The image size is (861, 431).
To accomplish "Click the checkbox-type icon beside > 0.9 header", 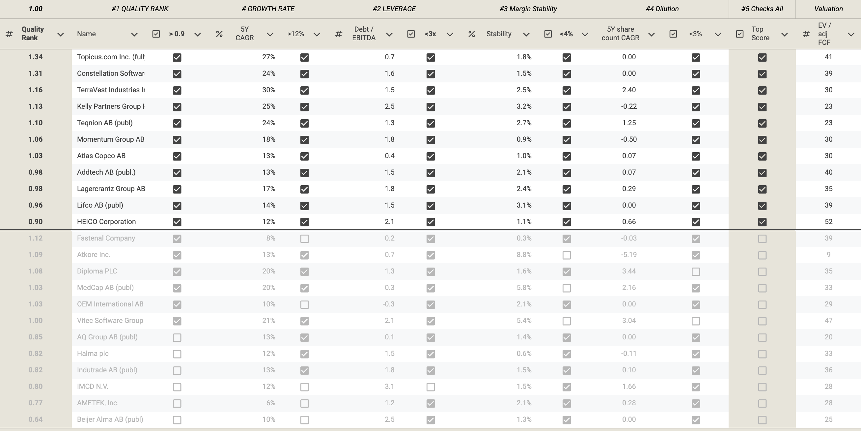I will (156, 34).
